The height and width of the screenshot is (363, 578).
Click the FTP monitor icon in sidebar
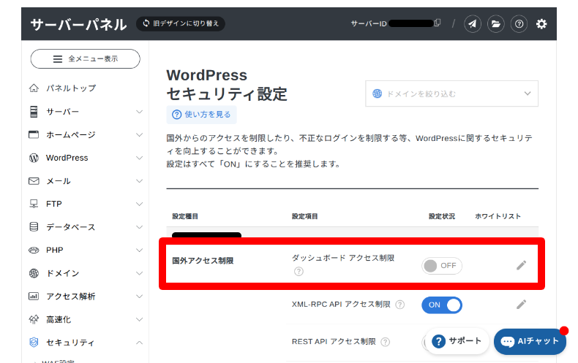34,204
